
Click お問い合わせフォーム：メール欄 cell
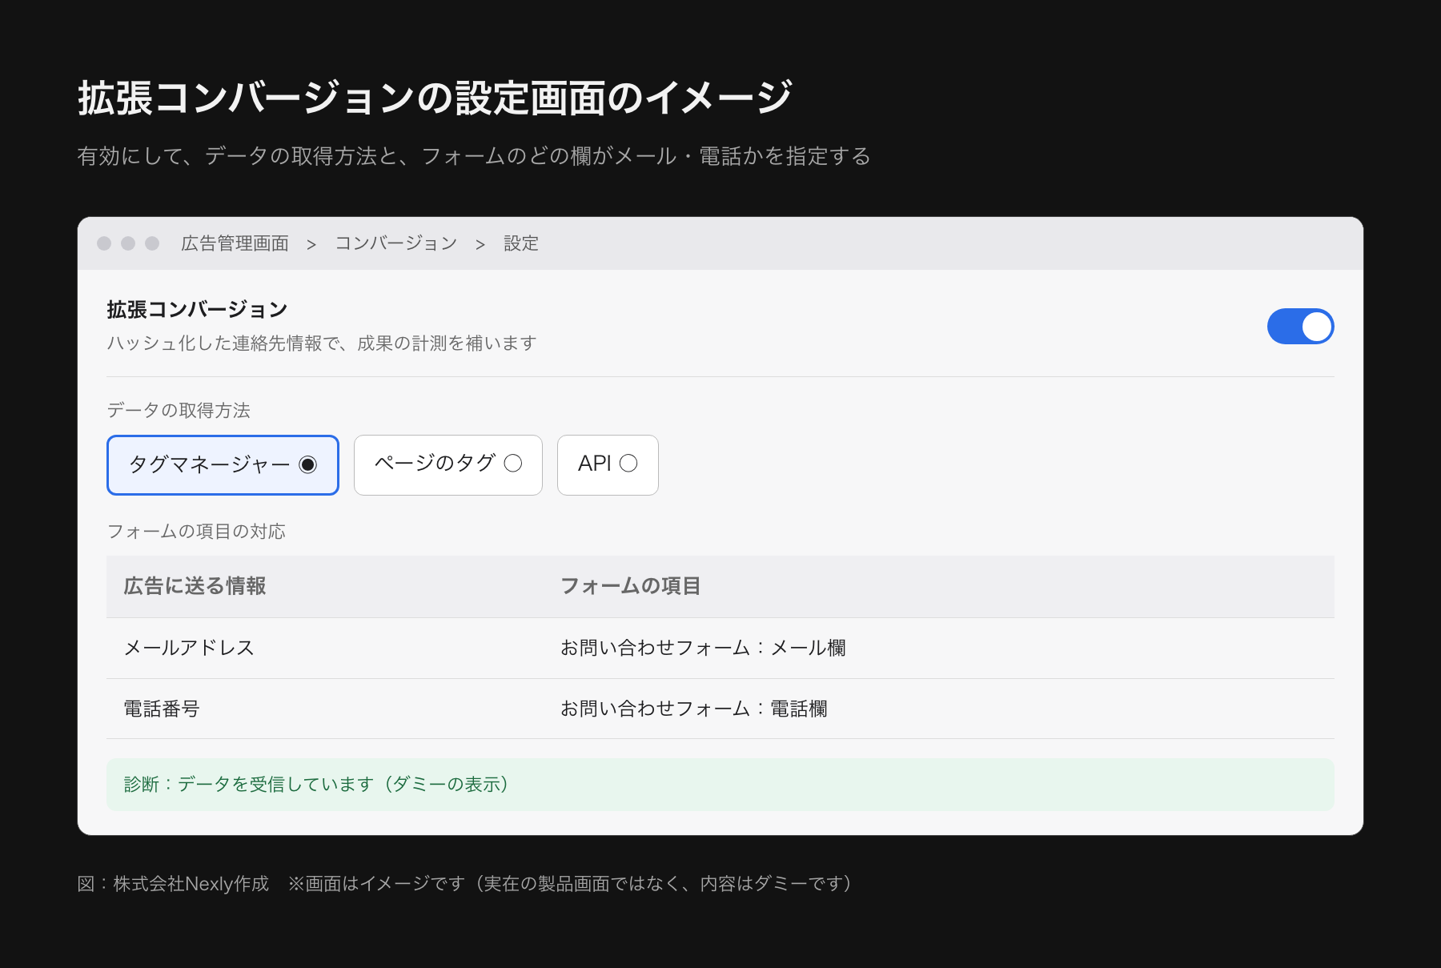pos(703,648)
